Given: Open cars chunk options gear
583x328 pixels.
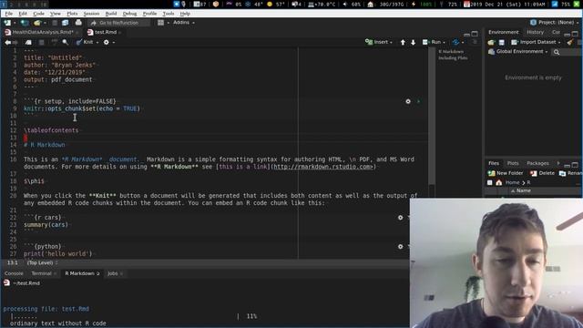Looking at the screenshot, I should [x=400, y=218].
